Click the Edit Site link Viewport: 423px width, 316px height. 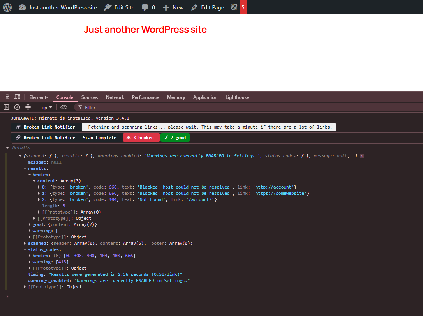pos(119,7)
